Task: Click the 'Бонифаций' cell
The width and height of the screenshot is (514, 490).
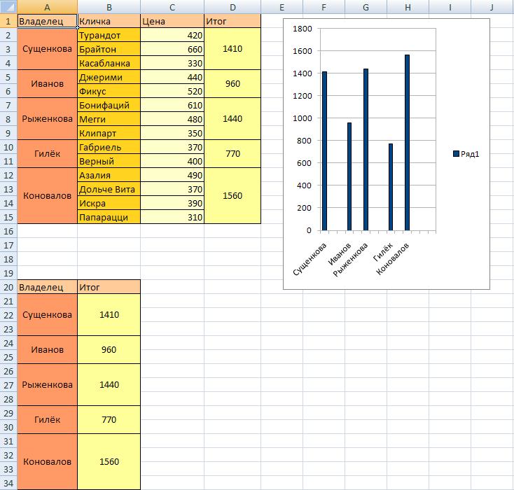Action: point(109,105)
